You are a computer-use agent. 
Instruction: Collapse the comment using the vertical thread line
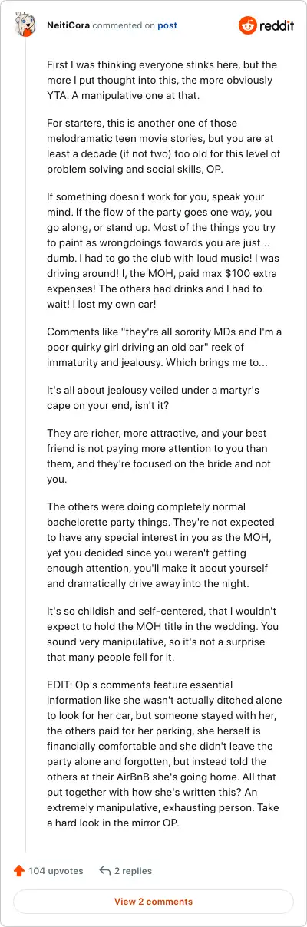point(25,447)
